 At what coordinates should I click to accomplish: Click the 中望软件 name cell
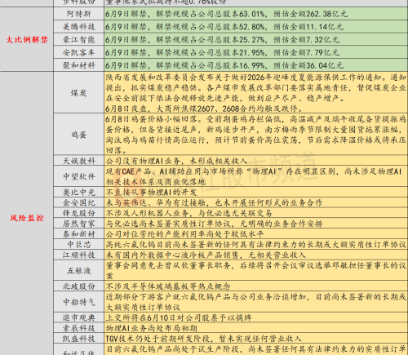pyautogui.click(x=78, y=176)
